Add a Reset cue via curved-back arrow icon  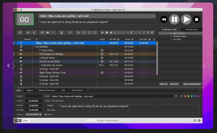(119, 33)
